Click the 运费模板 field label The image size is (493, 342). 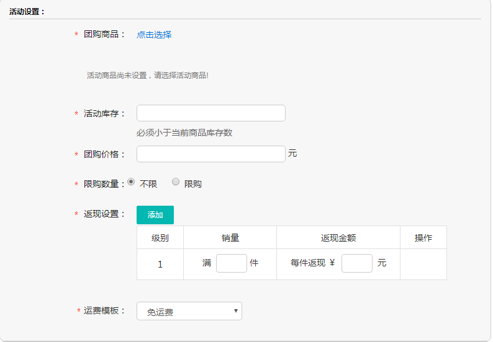104,310
